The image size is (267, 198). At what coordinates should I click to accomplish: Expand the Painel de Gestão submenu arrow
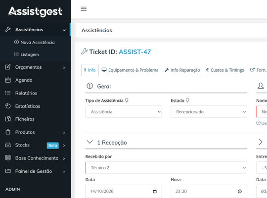pyautogui.click(x=64, y=172)
